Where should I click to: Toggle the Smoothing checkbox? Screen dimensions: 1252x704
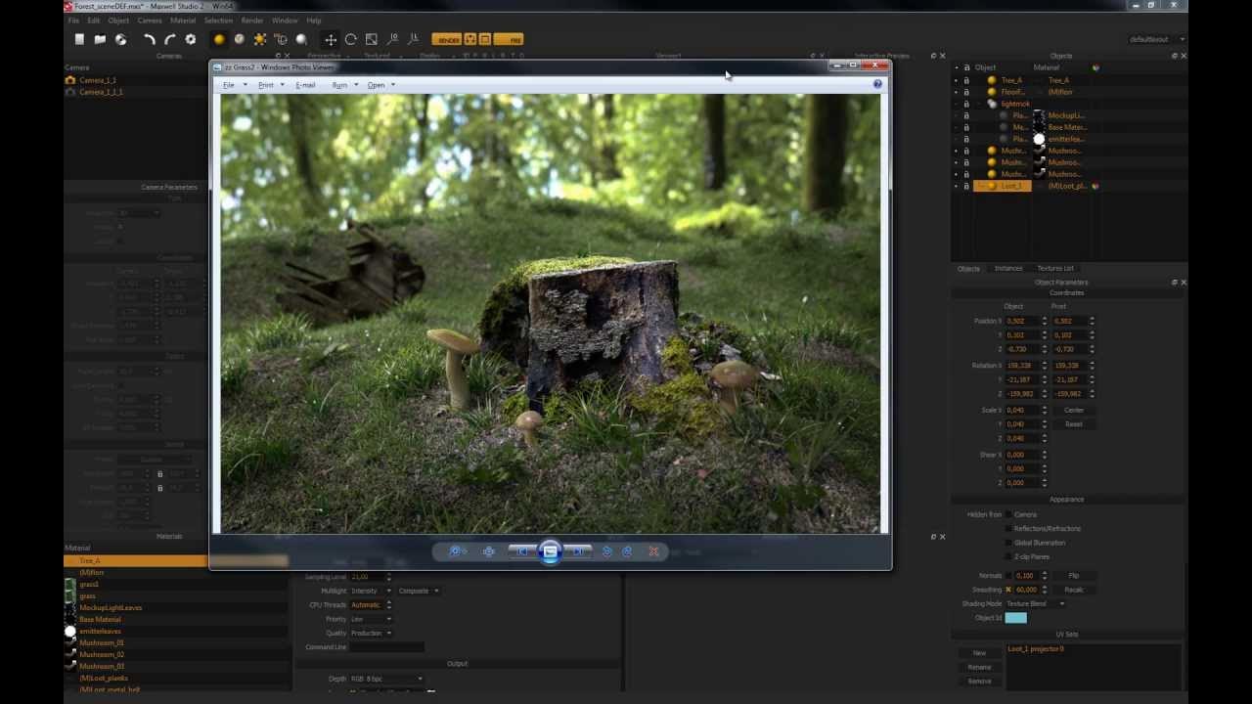point(1009,590)
